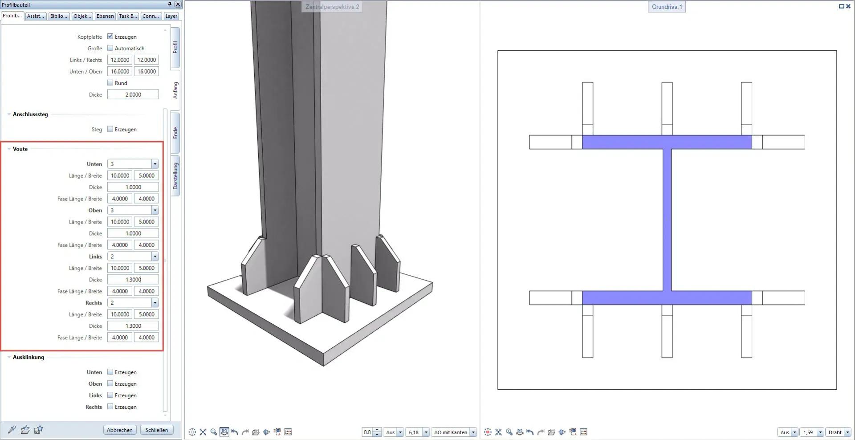Image resolution: width=855 pixels, height=440 pixels.
Task: Click the eyedropper match-parameters icon
Action: tap(12, 430)
